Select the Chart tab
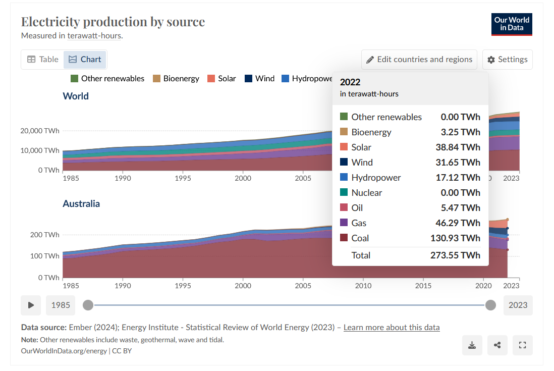The image size is (554, 371). coord(84,59)
